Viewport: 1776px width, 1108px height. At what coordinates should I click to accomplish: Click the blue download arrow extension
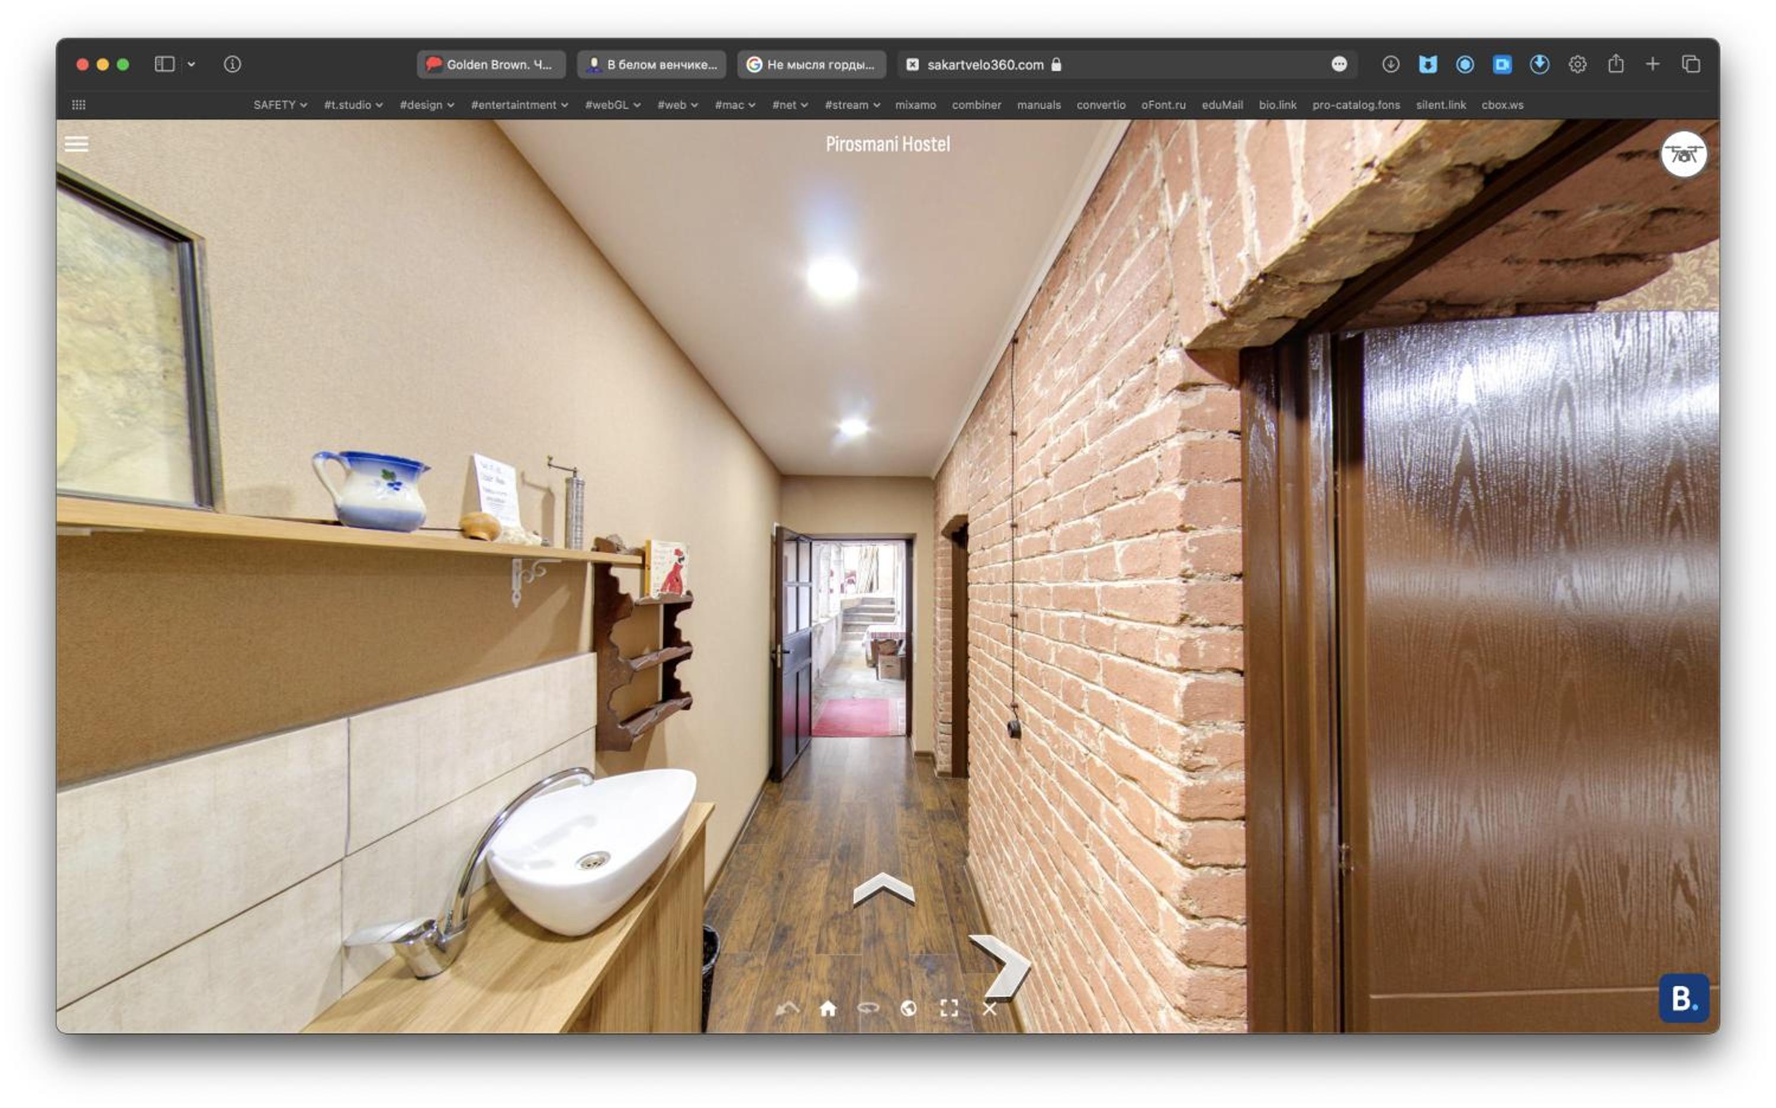[x=1539, y=65]
